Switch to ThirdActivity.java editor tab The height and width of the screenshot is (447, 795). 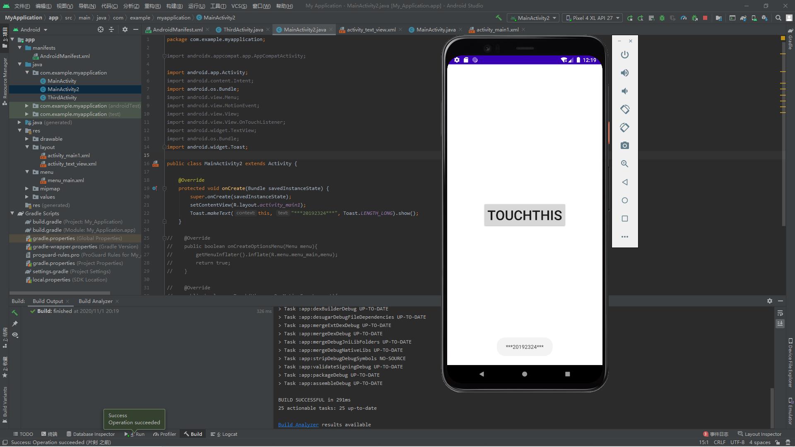pos(243,29)
